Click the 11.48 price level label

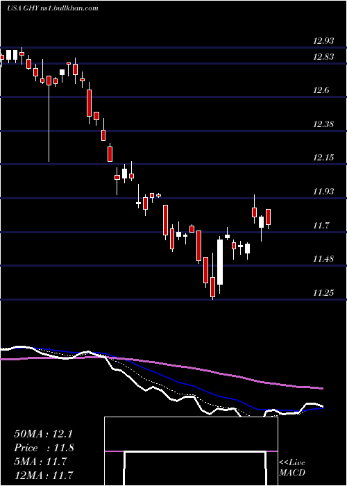323,259
